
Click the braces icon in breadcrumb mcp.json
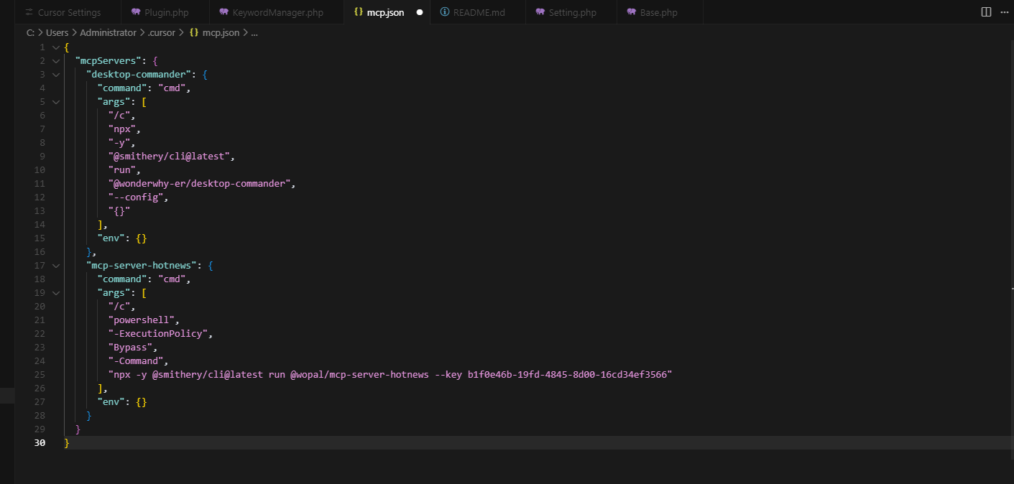[194, 32]
